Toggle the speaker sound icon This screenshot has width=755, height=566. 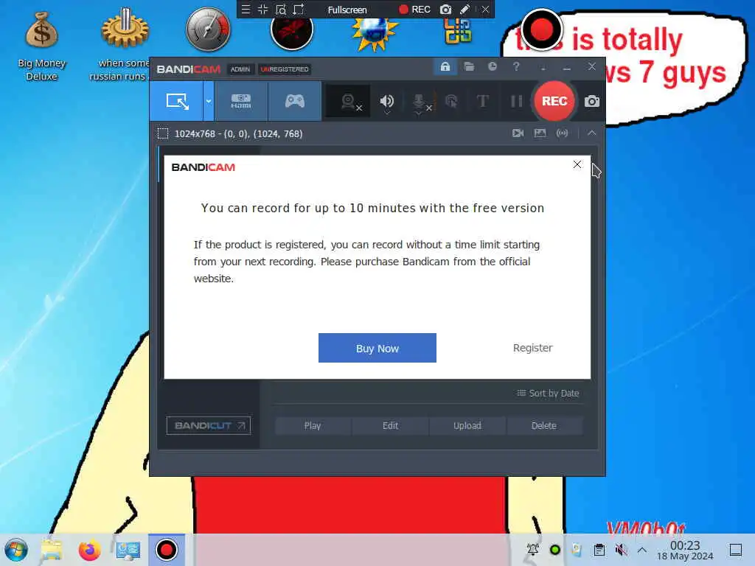[x=386, y=102]
